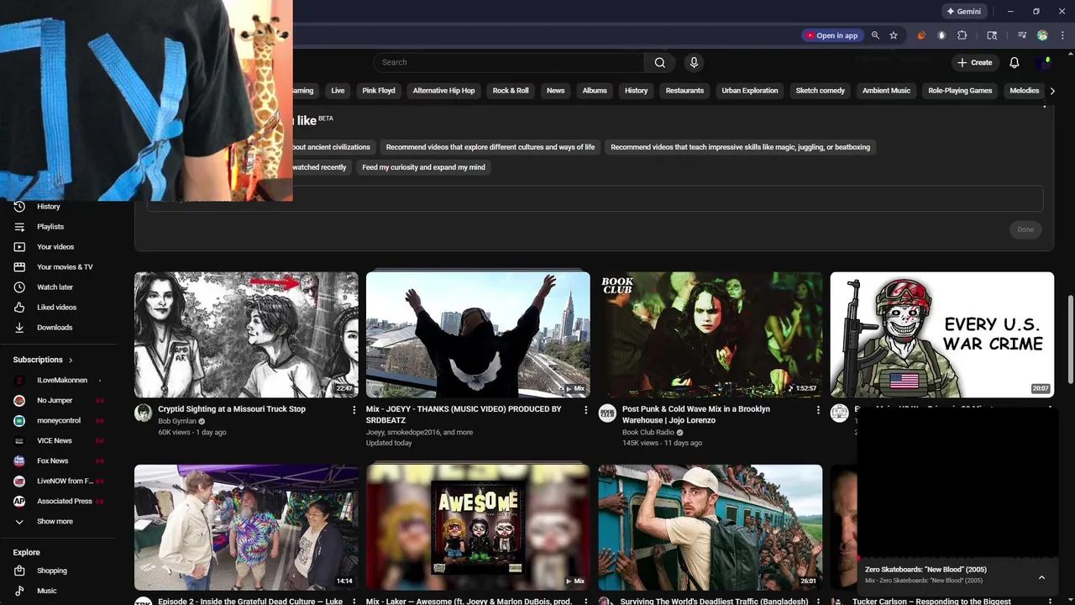1075x605 pixels.
Task: Select the Alternative Hip Hop chip
Action: coord(443,91)
